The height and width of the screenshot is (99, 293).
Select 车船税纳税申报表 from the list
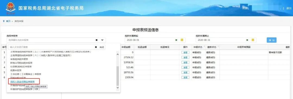(19, 59)
